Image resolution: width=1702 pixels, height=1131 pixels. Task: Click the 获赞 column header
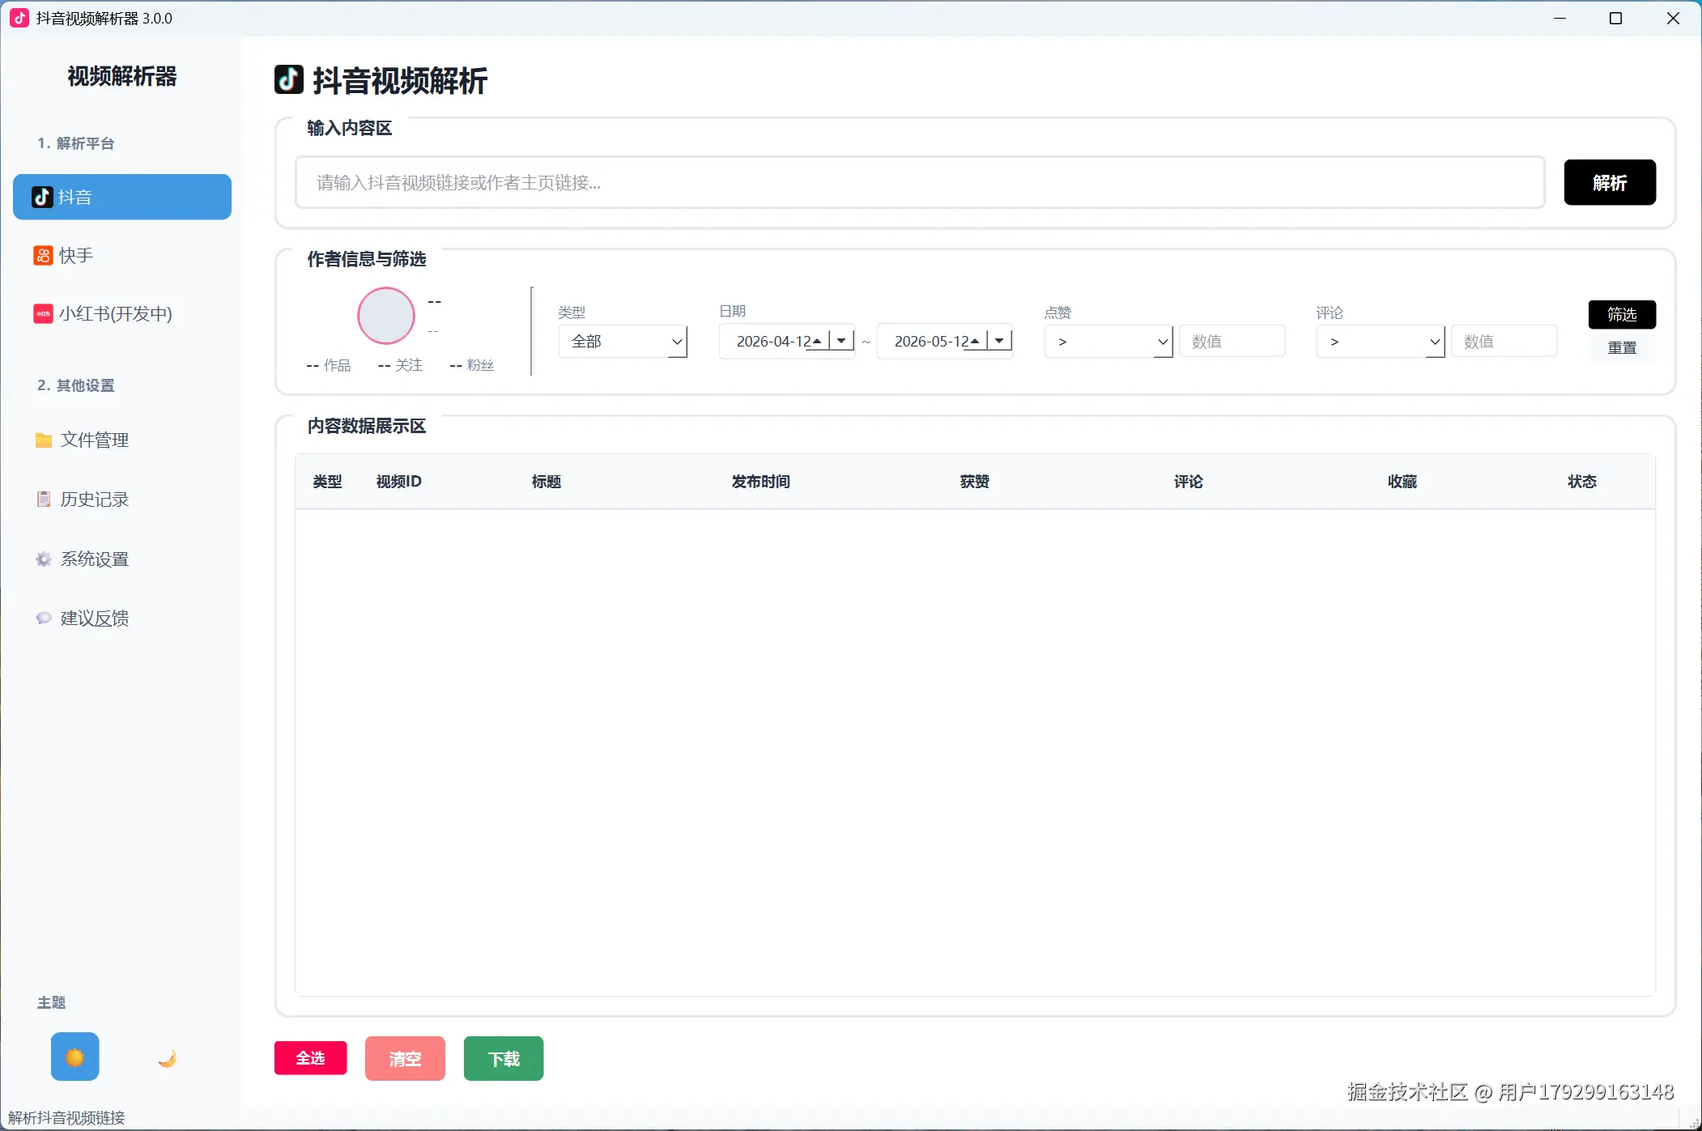(975, 482)
